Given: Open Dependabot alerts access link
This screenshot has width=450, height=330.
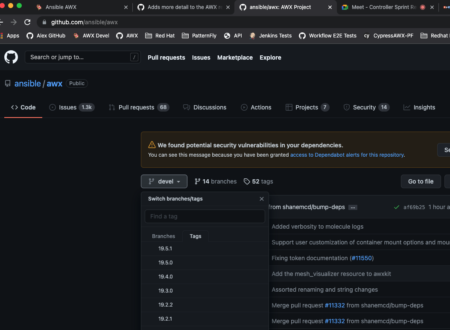Looking at the screenshot, I should tap(347, 155).
